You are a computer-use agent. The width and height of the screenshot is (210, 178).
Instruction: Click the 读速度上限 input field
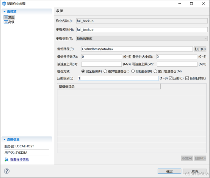[101, 64]
